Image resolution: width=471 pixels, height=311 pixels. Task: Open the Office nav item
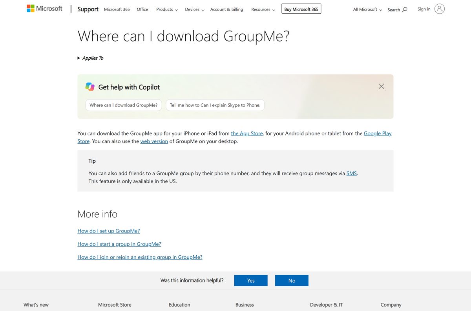tap(142, 9)
